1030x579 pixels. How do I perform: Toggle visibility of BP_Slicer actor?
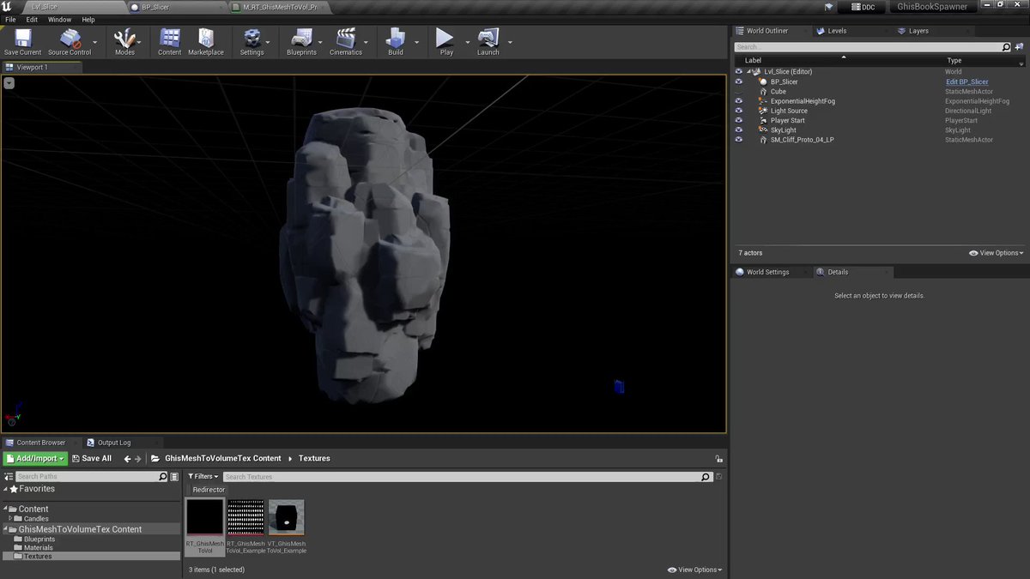(x=738, y=81)
